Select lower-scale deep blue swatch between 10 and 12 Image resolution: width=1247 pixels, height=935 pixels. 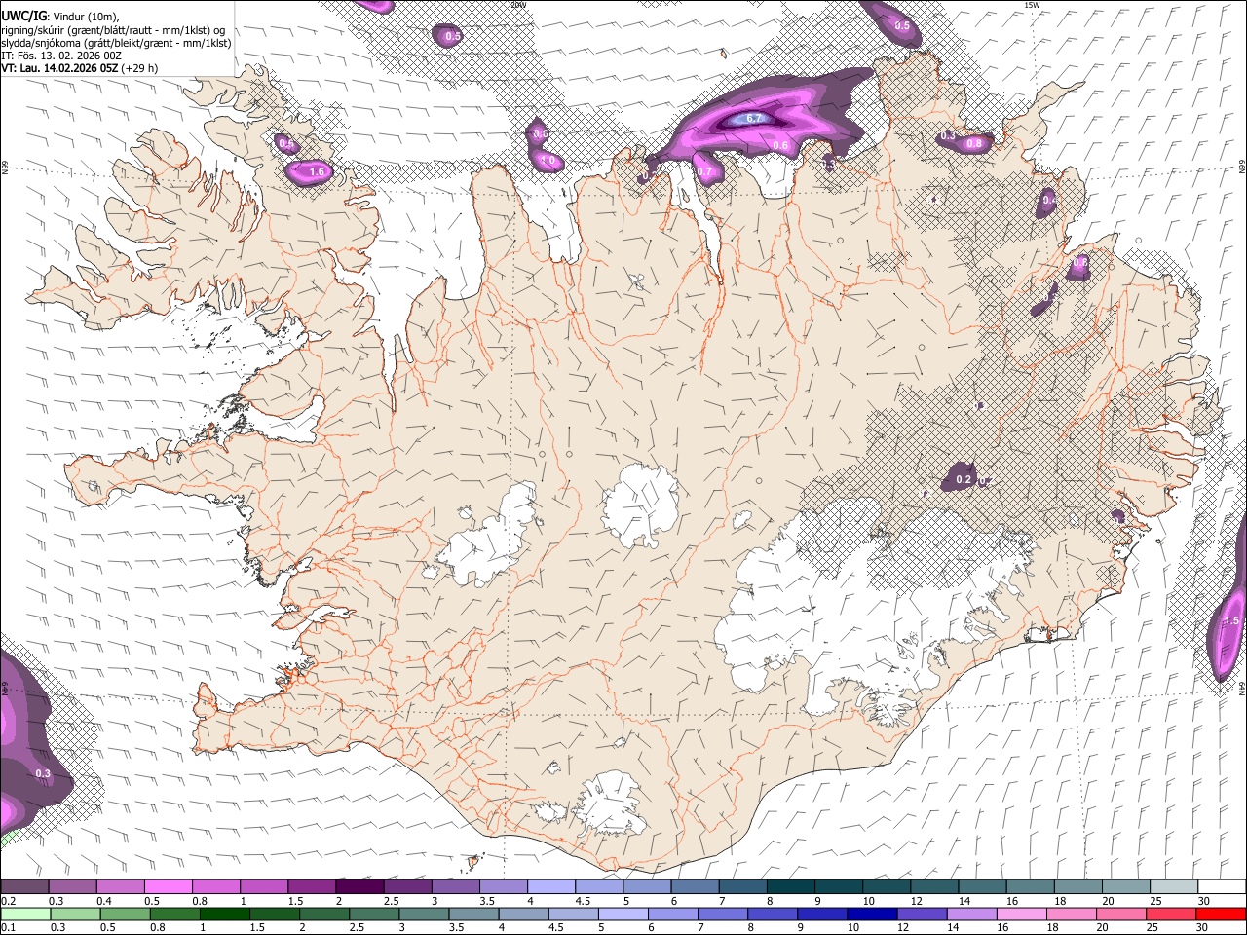[873, 914]
